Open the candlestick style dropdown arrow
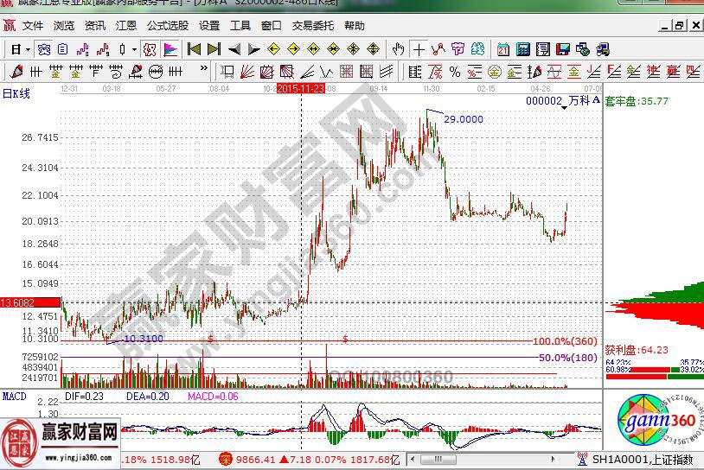 [134, 49]
